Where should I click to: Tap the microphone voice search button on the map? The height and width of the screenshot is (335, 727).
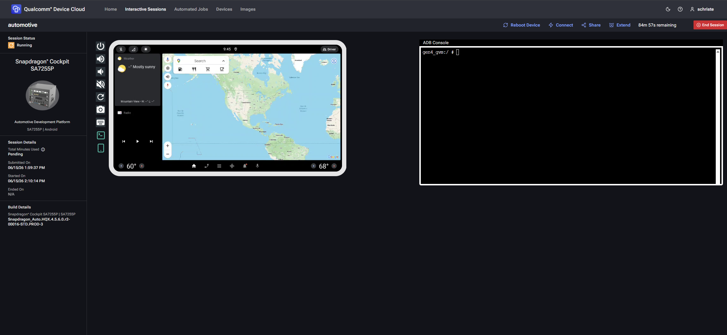tap(168, 60)
